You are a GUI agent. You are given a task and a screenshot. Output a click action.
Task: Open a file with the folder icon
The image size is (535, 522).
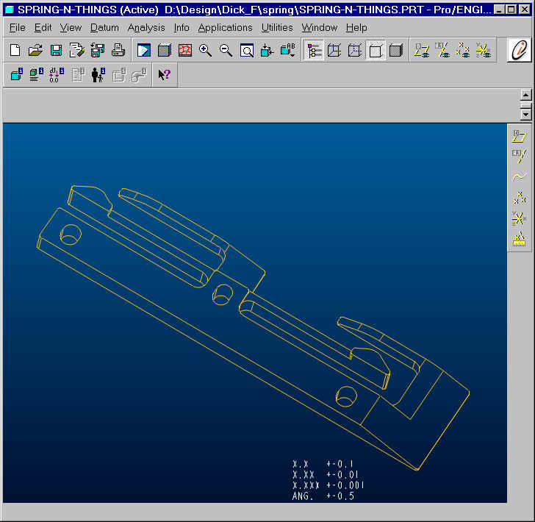35,50
